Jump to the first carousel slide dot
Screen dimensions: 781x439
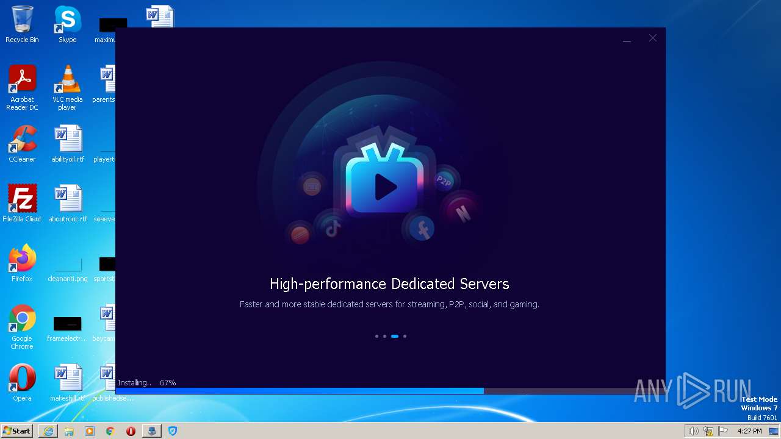[x=376, y=336]
